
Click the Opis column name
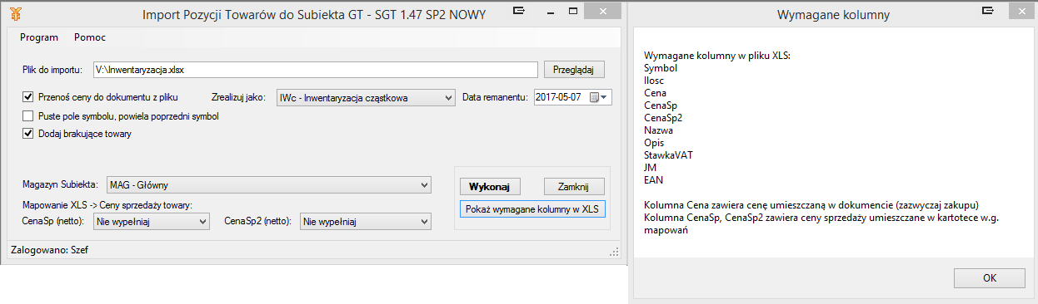click(x=655, y=142)
